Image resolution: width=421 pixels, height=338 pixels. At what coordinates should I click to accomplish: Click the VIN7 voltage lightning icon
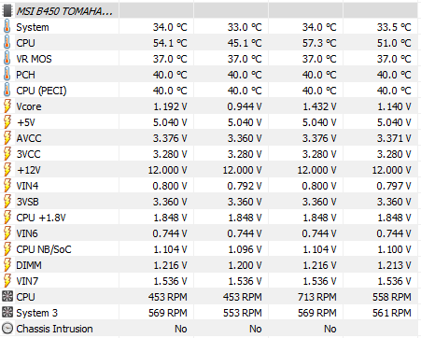[x=7, y=281]
